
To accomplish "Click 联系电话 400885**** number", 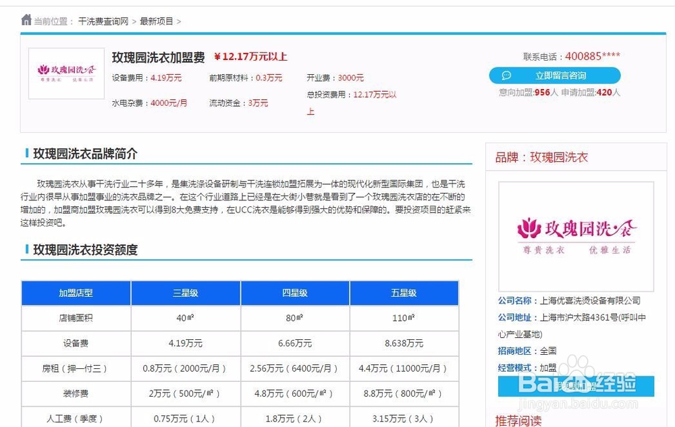I will (593, 57).
